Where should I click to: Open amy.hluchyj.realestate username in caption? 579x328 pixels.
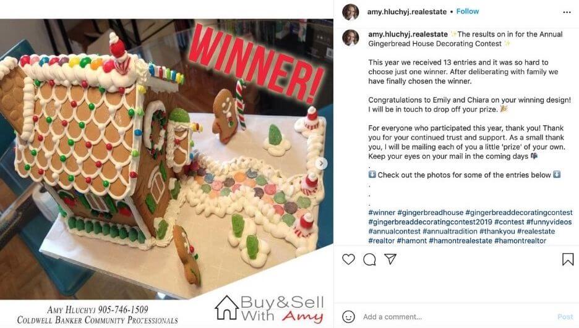(x=408, y=34)
